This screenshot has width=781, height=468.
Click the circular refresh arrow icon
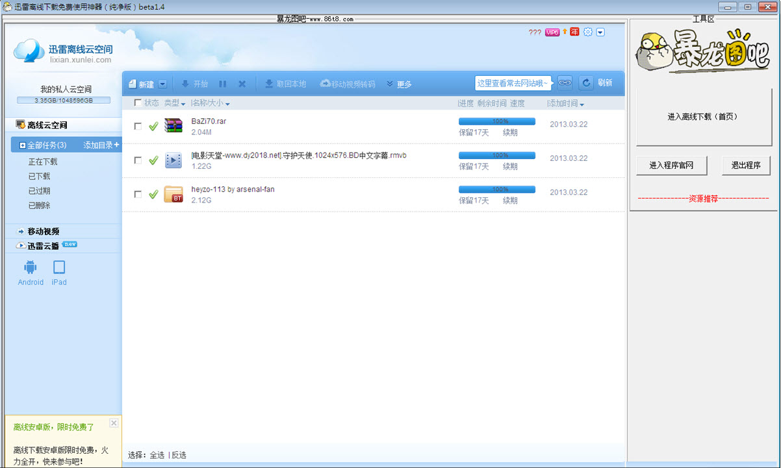(x=586, y=82)
